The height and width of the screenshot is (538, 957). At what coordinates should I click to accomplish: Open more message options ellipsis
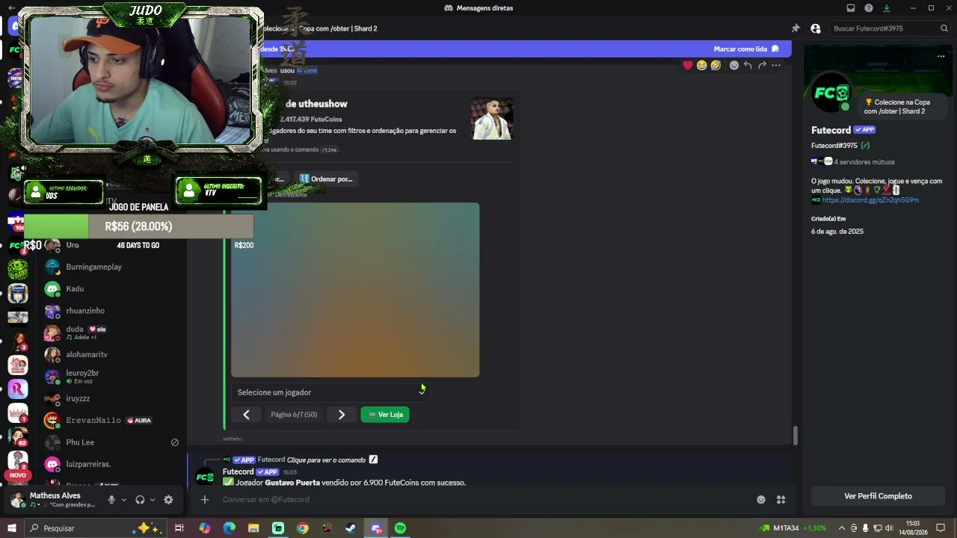[x=776, y=65]
